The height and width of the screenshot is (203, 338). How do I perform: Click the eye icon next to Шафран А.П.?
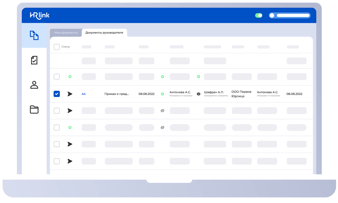coord(198,94)
